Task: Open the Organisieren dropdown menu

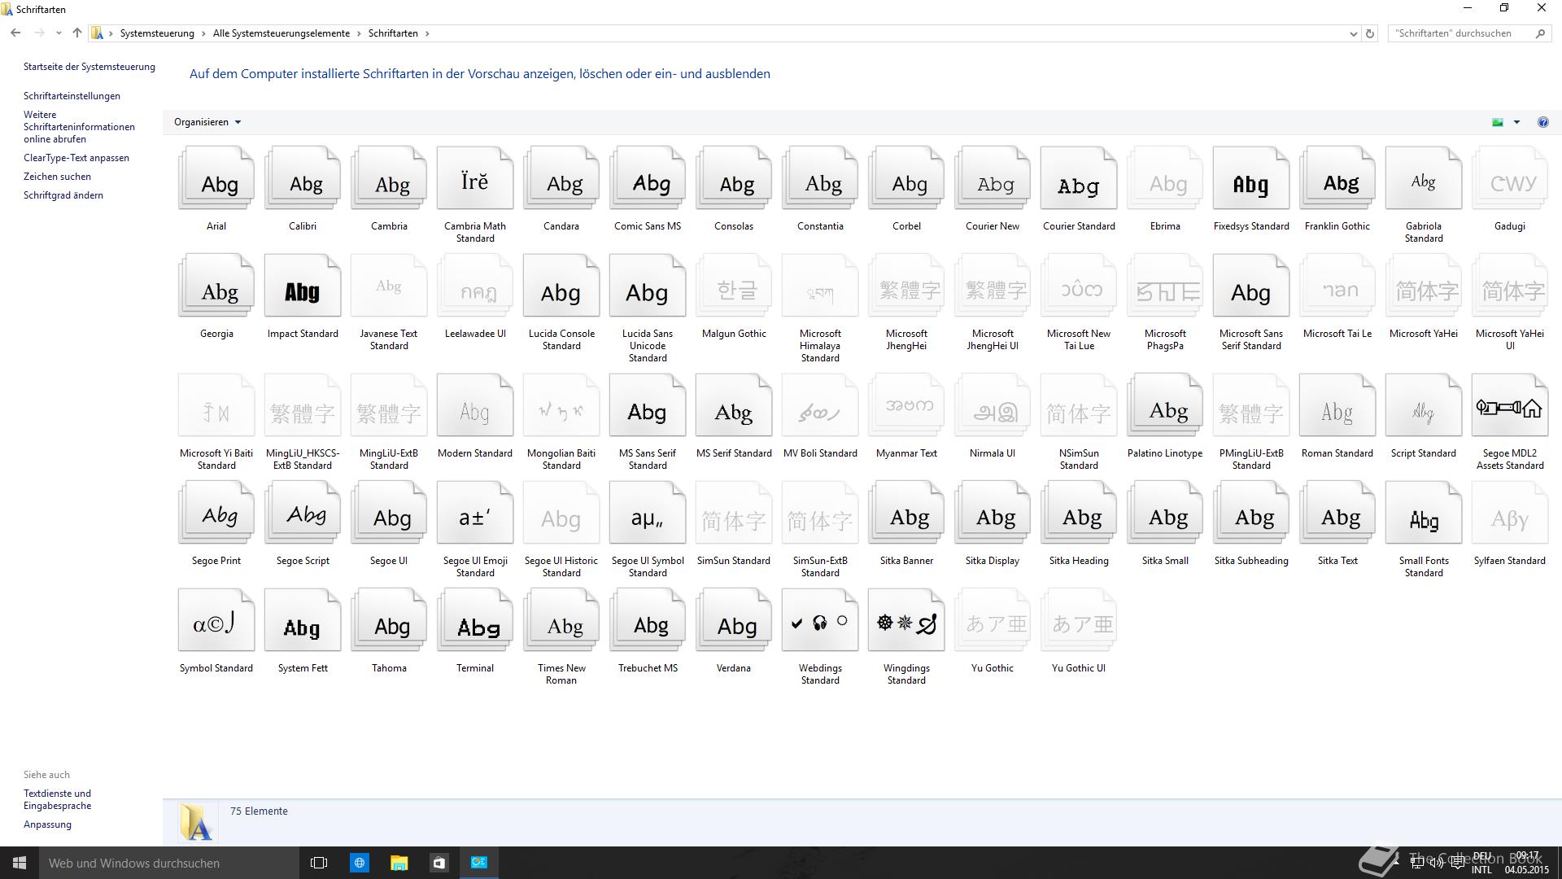Action: tap(207, 122)
